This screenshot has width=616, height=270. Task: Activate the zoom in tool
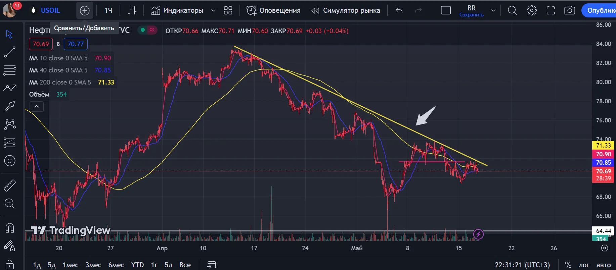click(x=9, y=203)
